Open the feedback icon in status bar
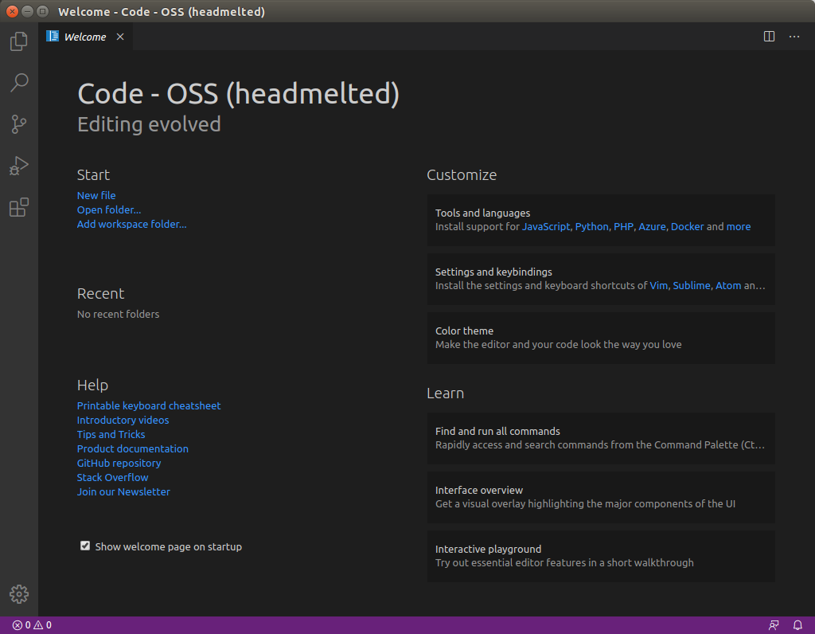Viewport: 815px width, 634px height. (x=774, y=625)
